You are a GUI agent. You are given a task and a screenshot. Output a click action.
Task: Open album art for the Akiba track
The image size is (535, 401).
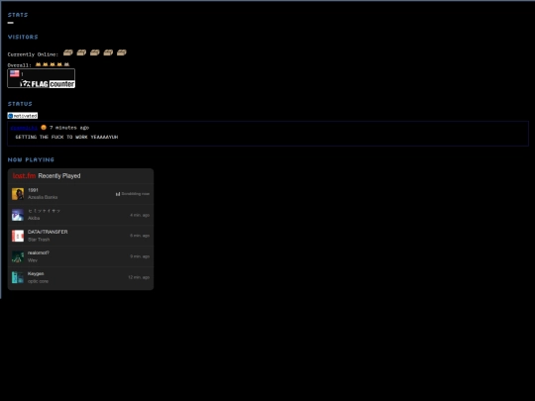[18, 215]
